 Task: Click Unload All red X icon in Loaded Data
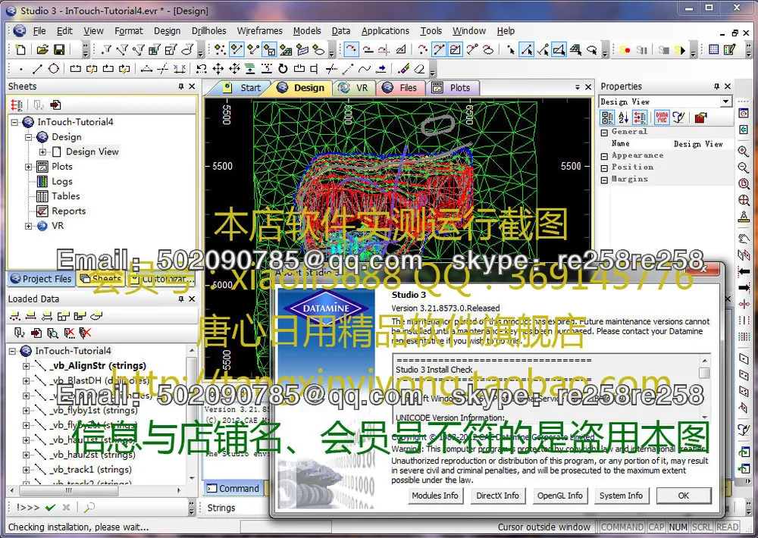[86, 333]
